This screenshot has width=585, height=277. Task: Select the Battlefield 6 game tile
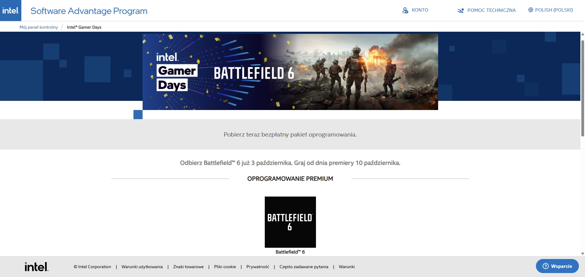coord(290,222)
